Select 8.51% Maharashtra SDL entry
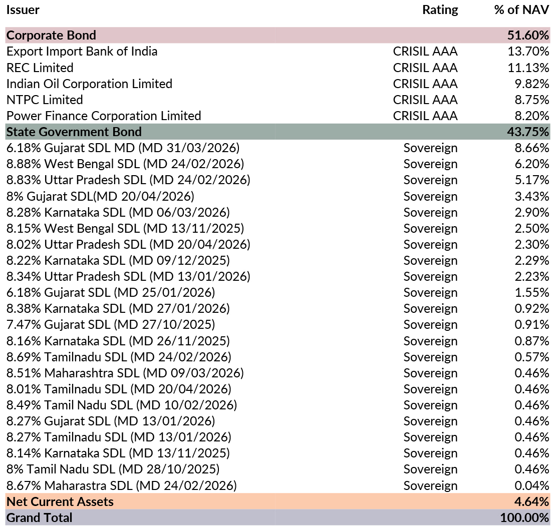The width and height of the screenshot is (555, 530). [x=125, y=373]
